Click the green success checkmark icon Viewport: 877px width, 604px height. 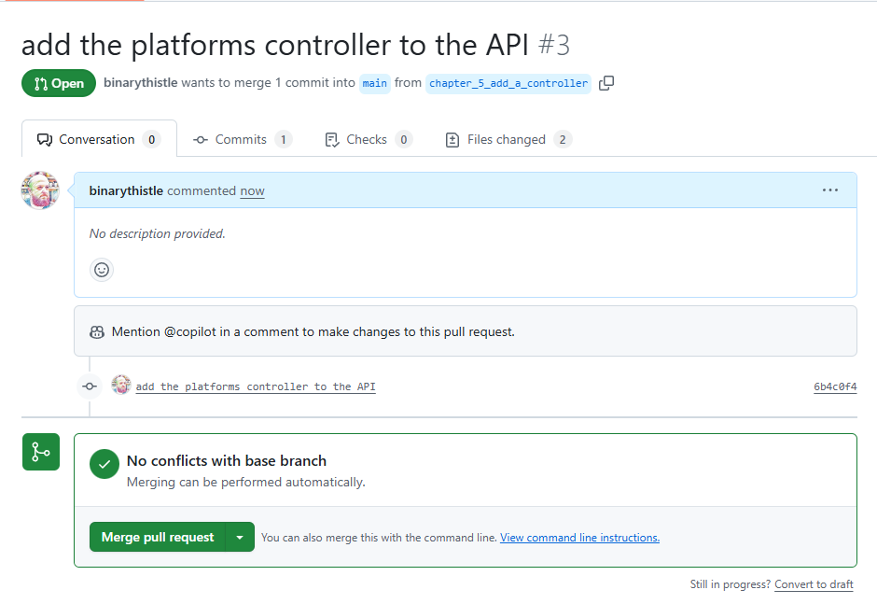click(x=104, y=463)
